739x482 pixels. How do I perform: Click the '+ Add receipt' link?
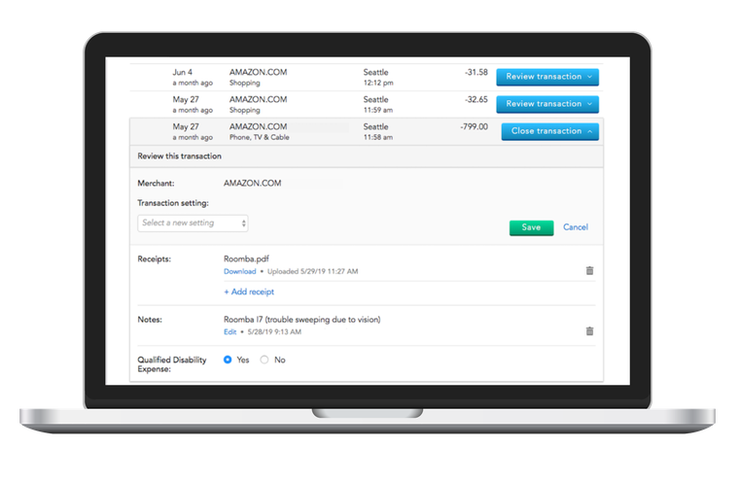[249, 292]
